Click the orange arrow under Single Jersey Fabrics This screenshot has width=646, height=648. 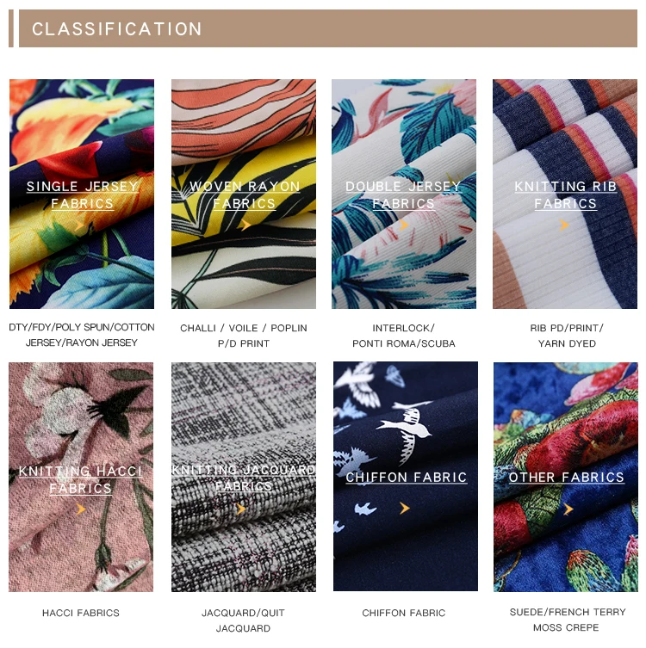pos(79,225)
